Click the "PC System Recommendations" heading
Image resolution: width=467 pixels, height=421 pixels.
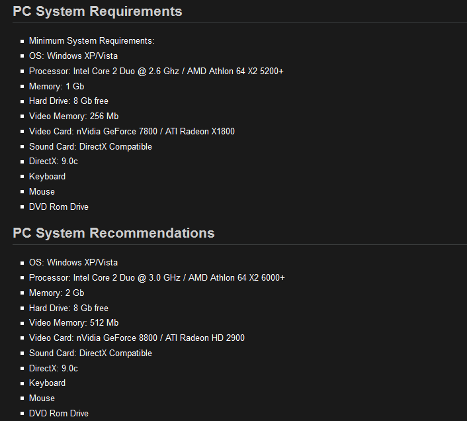[x=113, y=233]
